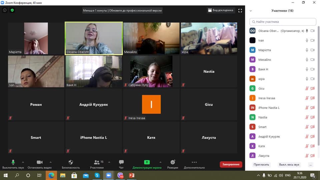Collapse participants panel using top chevron
Image resolution: width=320 pixels, height=180 pixels.
coord(251,11)
